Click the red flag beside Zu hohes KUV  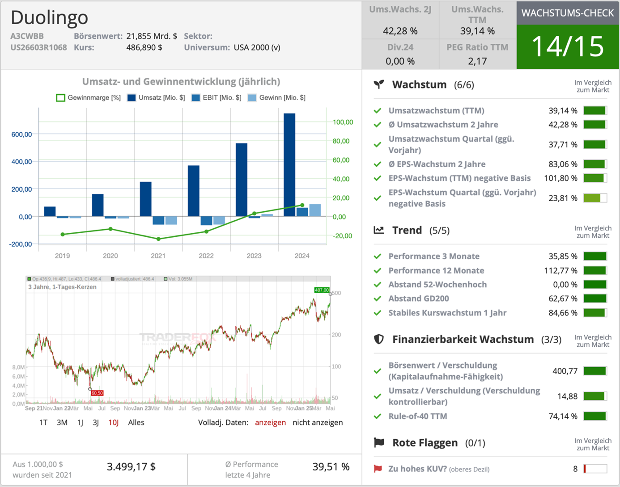click(378, 469)
